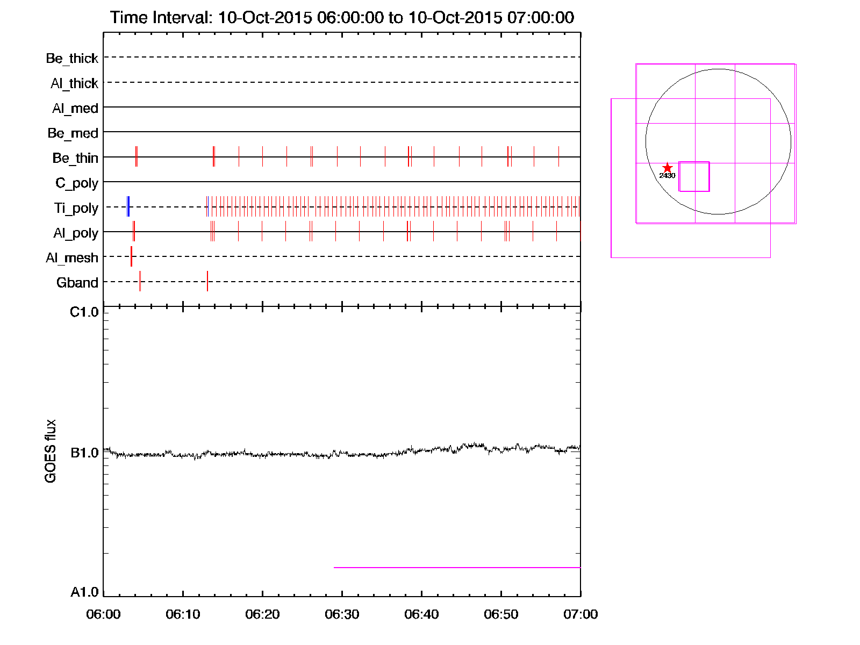Select the Al_mesh row label
This screenshot has width=860, height=645.
click(72, 258)
